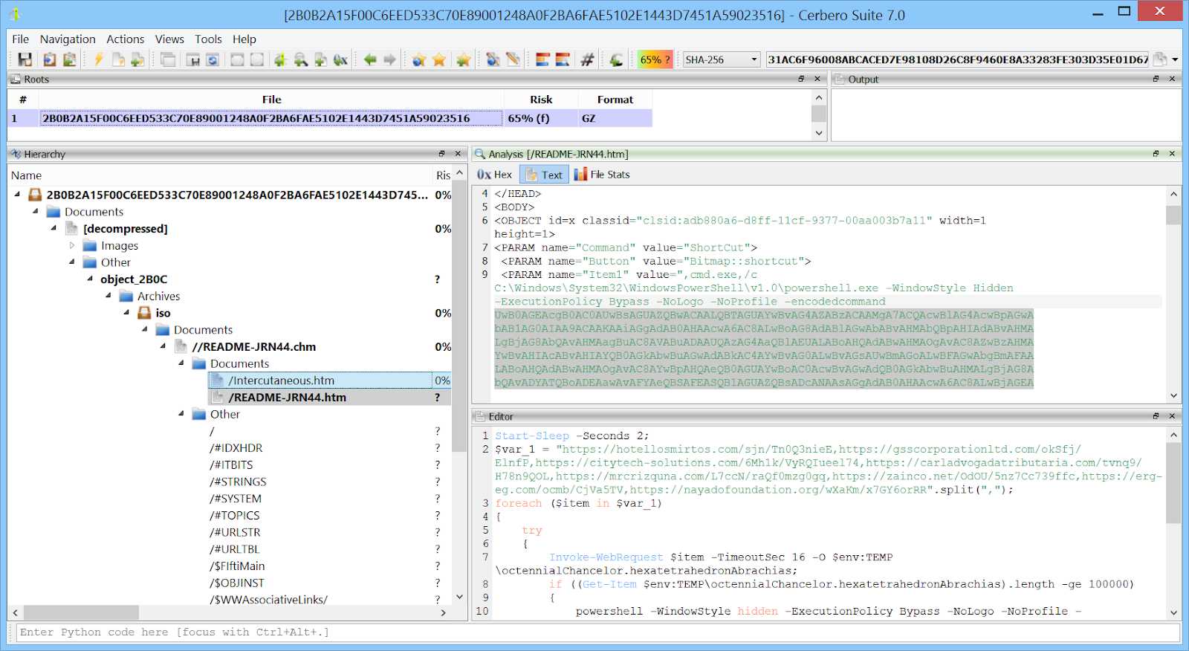Click the 65% ? risk indicator
The width and height of the screenshot is (1189, 651).
point(655,59)
